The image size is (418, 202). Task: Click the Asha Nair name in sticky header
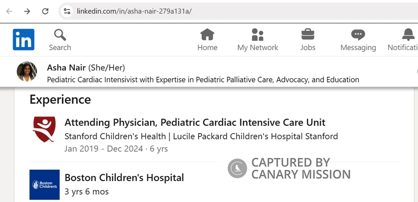click(x=66, y=68)
